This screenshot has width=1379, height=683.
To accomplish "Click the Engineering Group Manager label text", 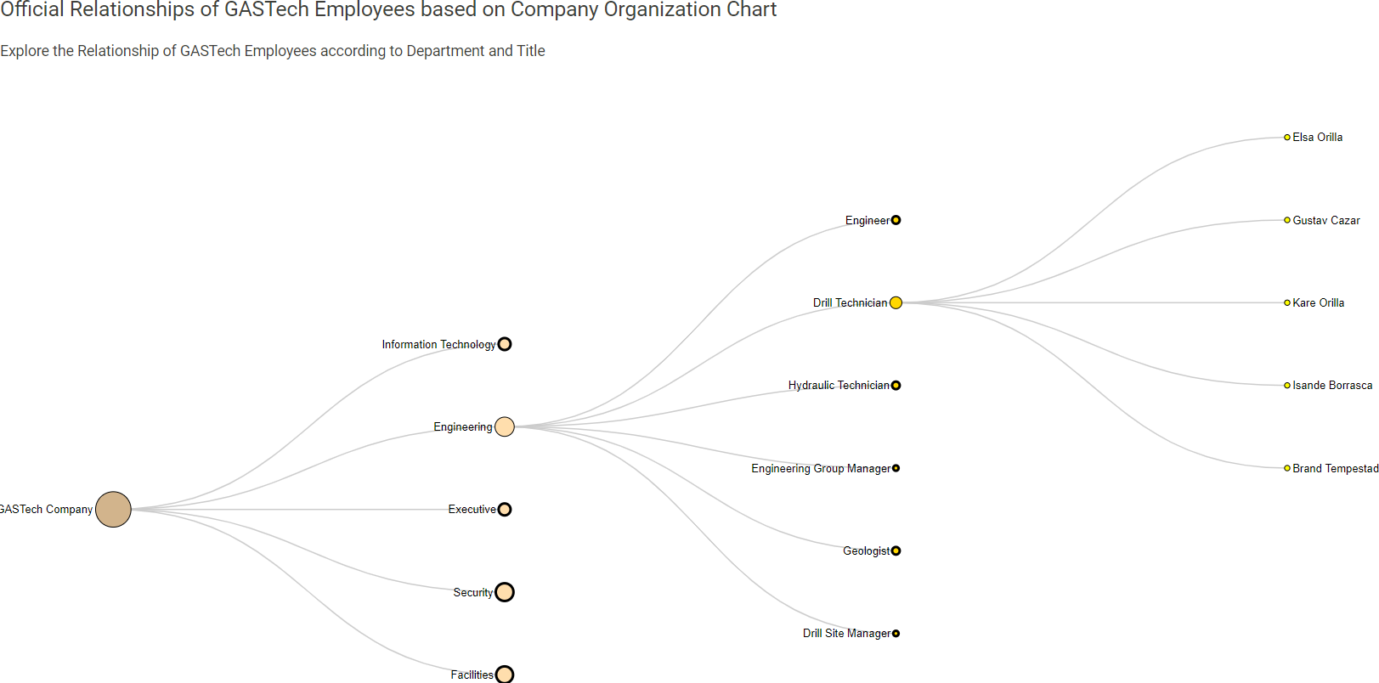I will click(x=821, y=468).
